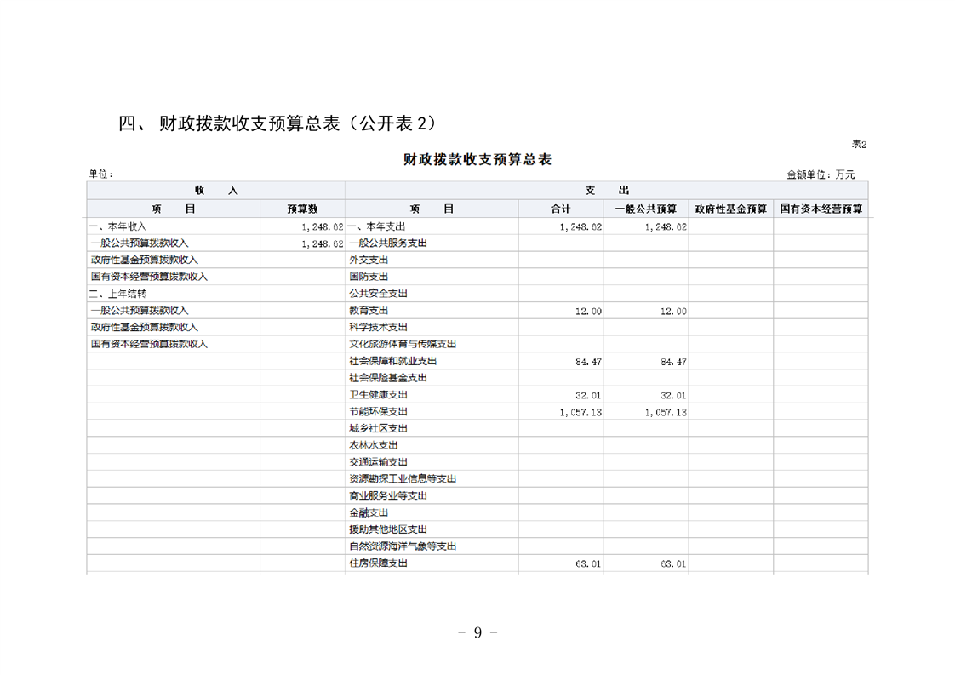Click the 卫生健康支出 row label

click(378, 395)
